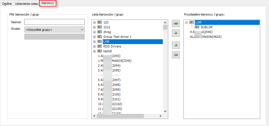Open the Grupa dropdown showing Wszystkie grupy
Viewport: 269px width, 126px height.
54,29
